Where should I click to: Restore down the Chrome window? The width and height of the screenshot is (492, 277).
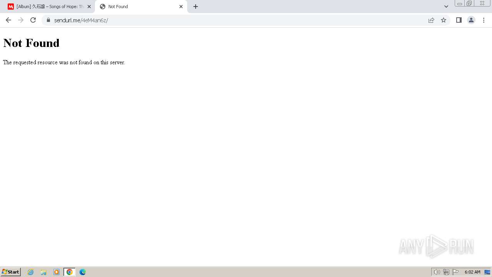(469, 3)
